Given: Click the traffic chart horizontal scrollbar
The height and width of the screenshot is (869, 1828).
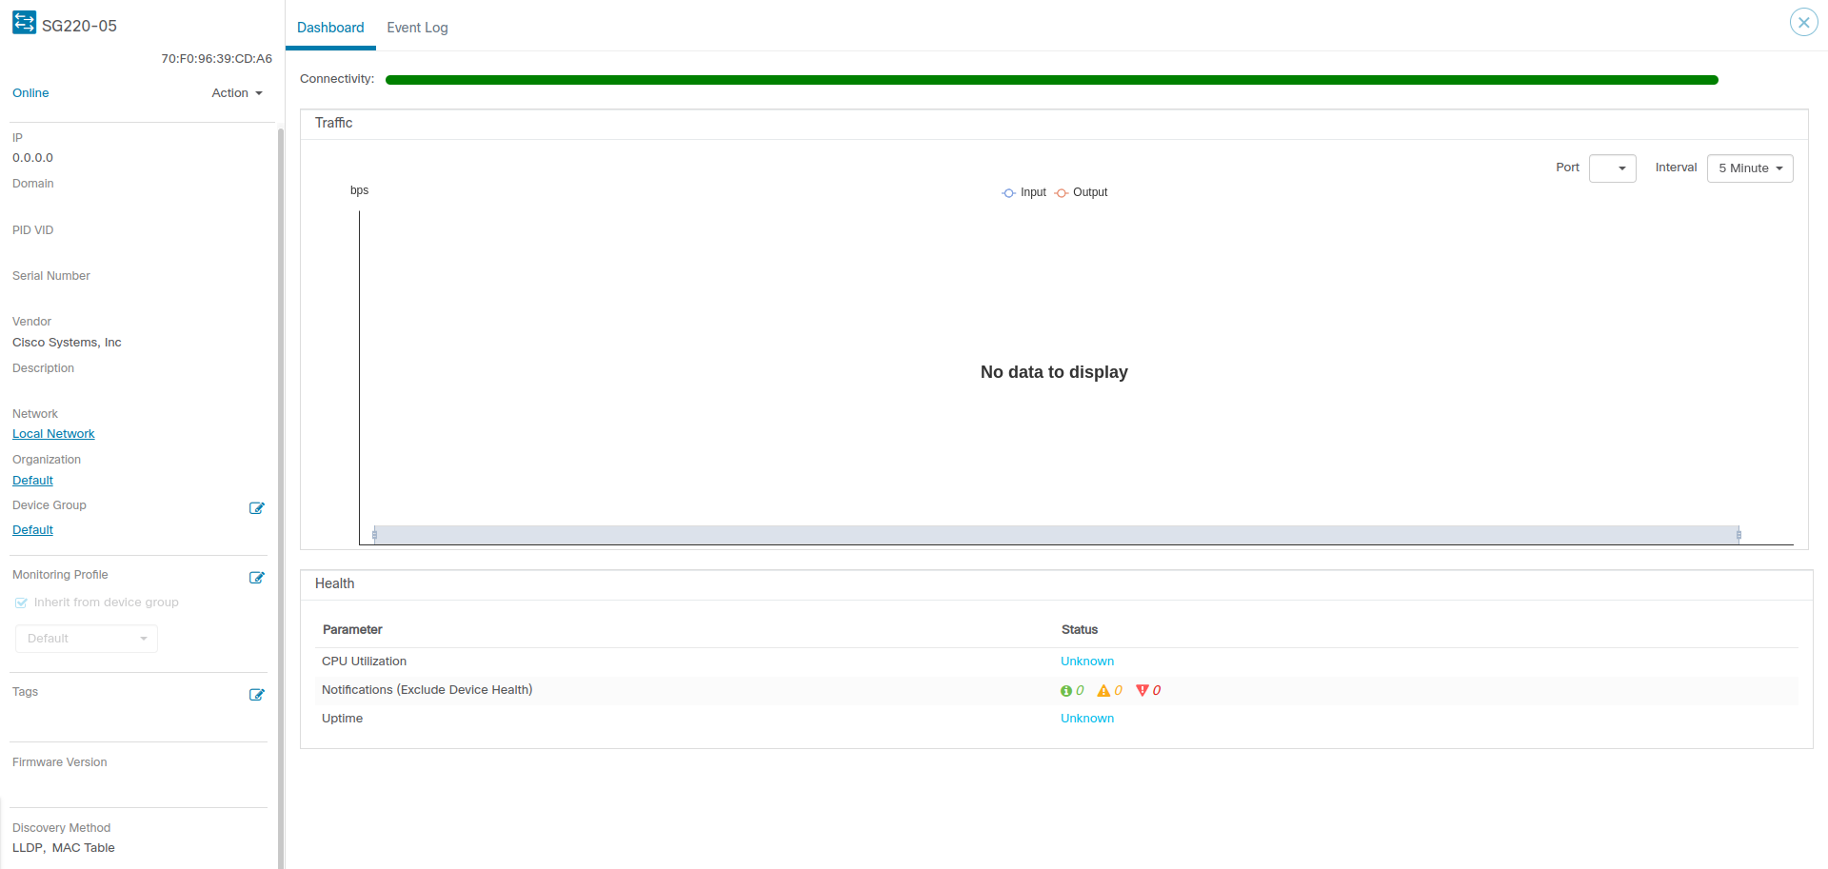Looking at the screenshot, I should click(x=1047, y=534).
